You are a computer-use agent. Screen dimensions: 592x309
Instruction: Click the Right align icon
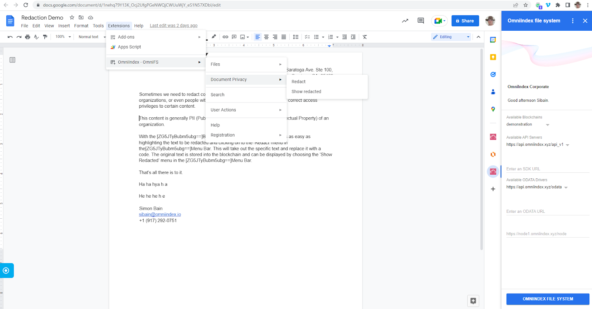(275, 37)
